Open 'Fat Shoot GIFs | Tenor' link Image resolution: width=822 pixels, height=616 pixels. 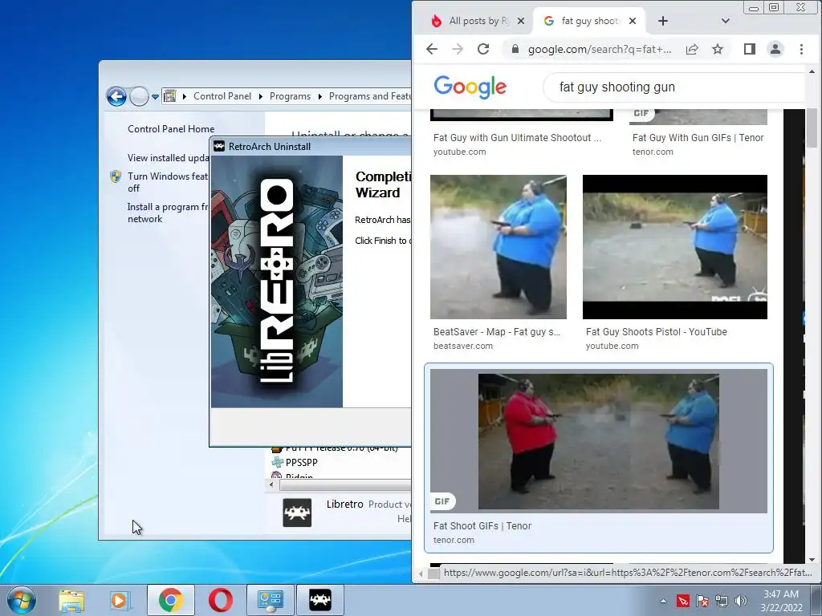(482, 526)
